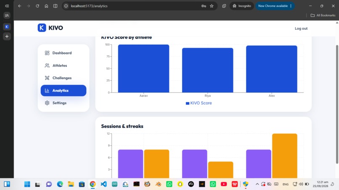Click Alex's tall orange streak bar

(x=284, y=156)
